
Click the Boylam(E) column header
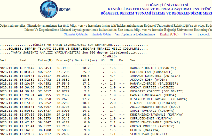click(x=65, y=60)
